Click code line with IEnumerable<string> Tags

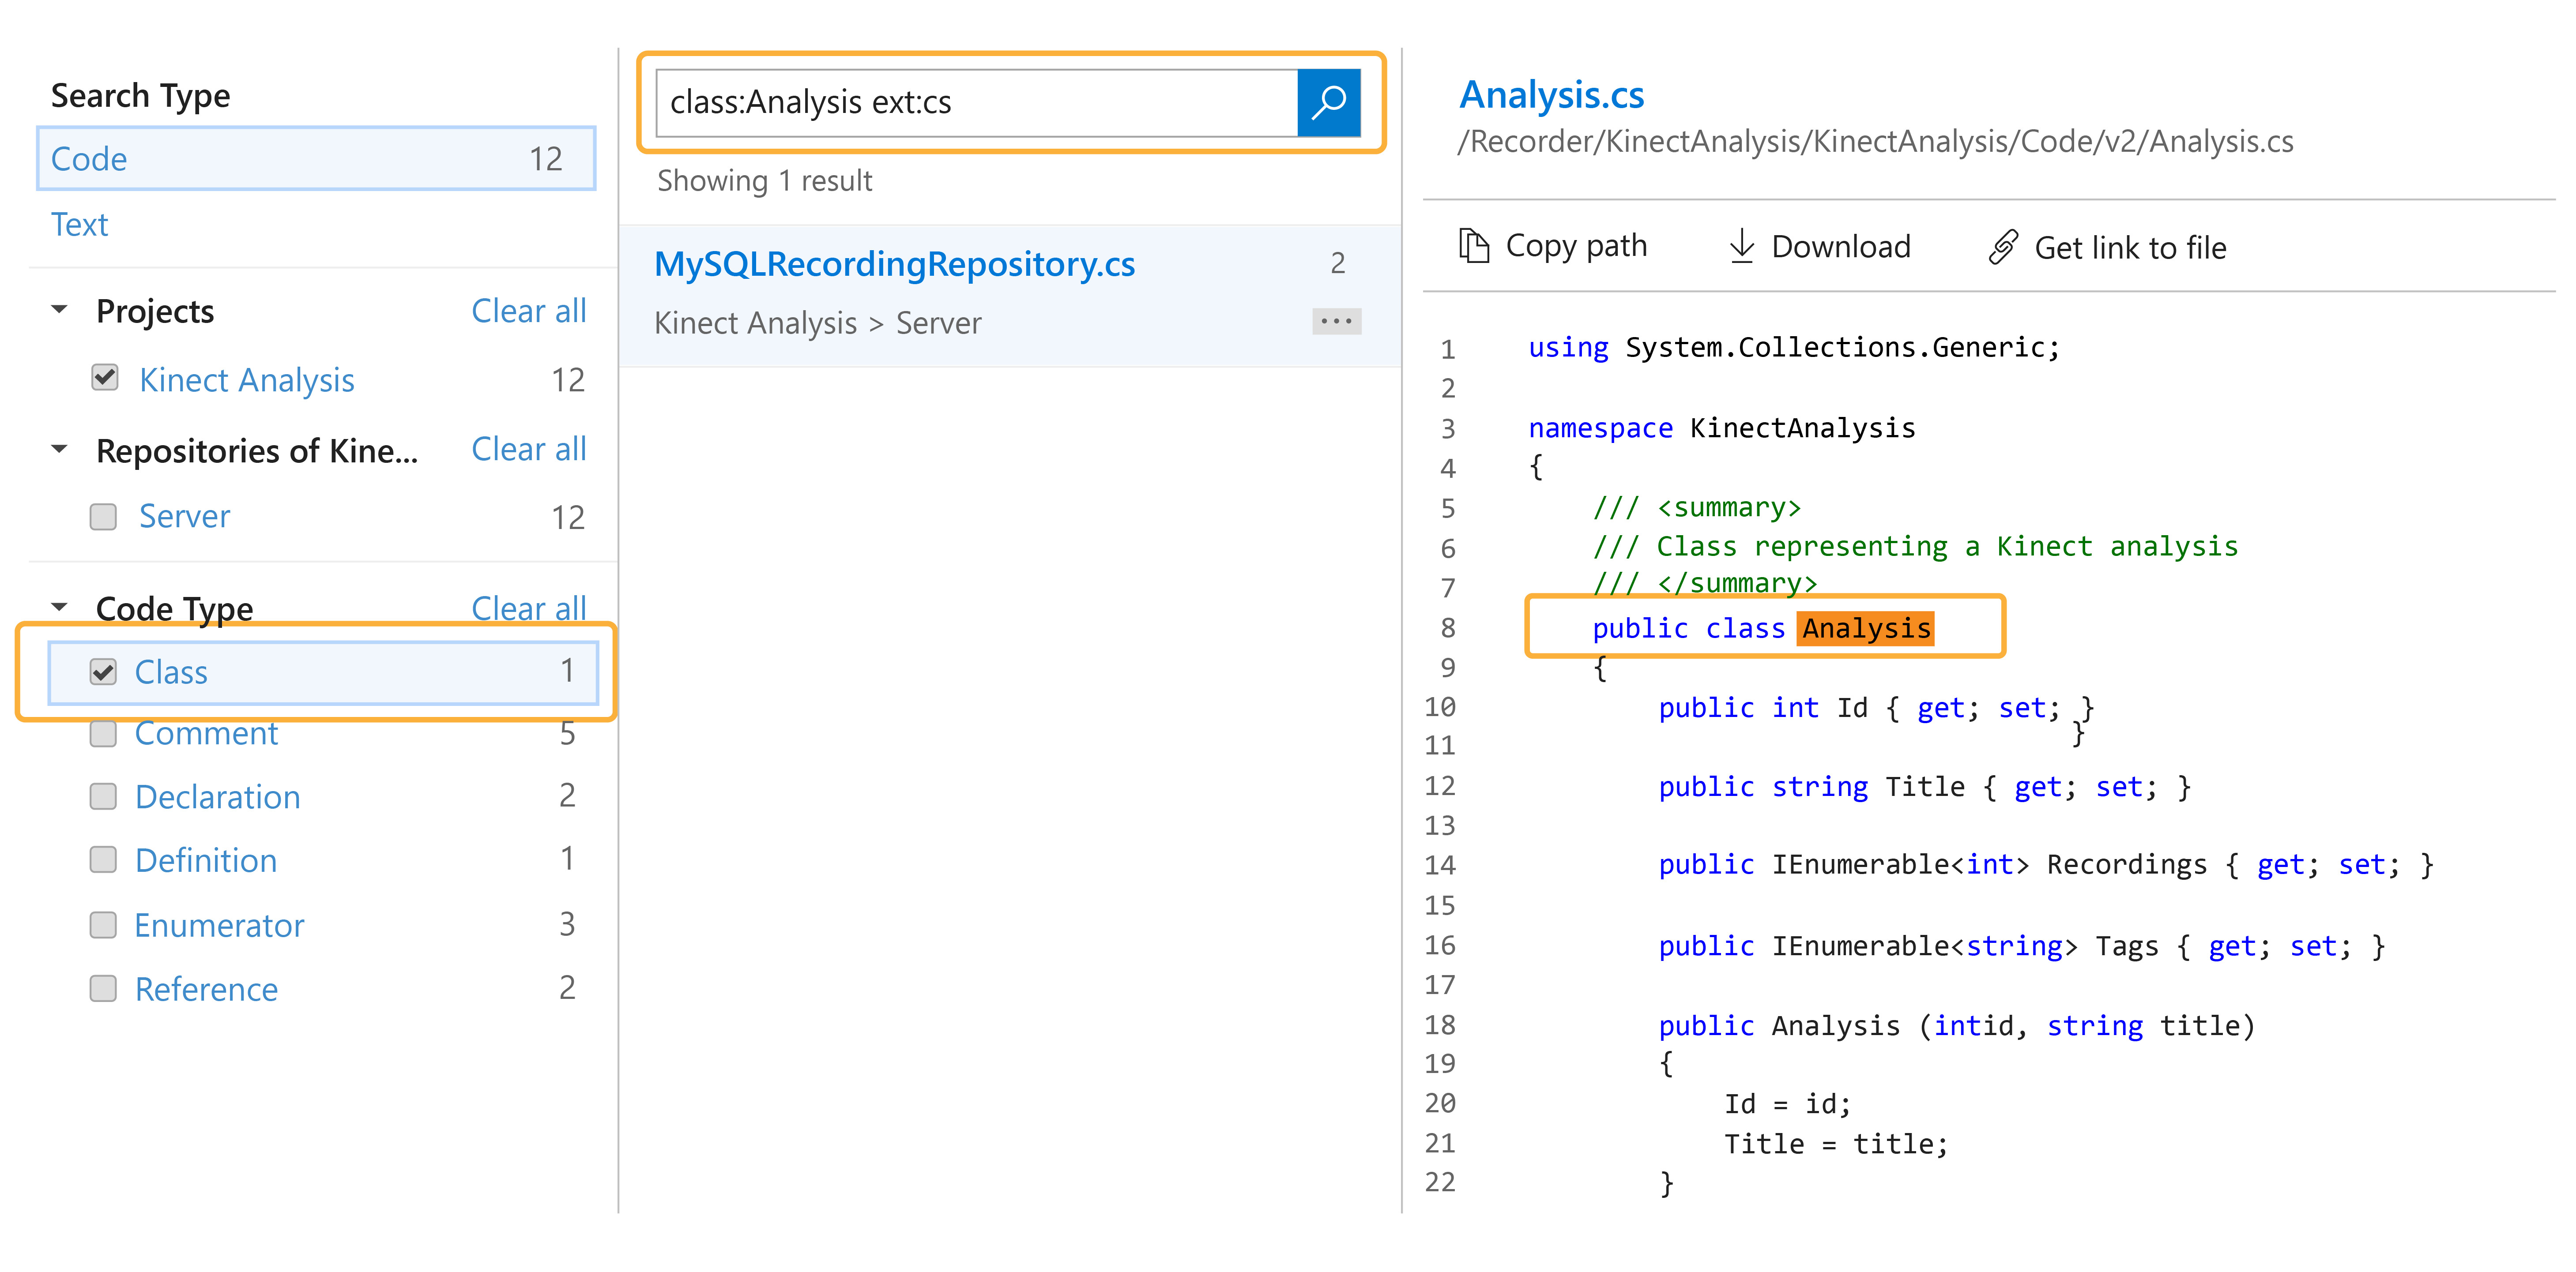point(2021,946)
